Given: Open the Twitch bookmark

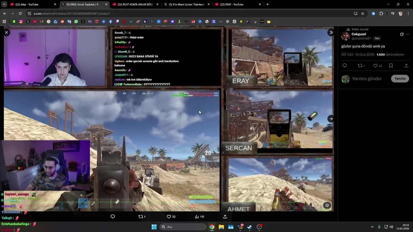Looking at the screenshot, I should 117,22.
